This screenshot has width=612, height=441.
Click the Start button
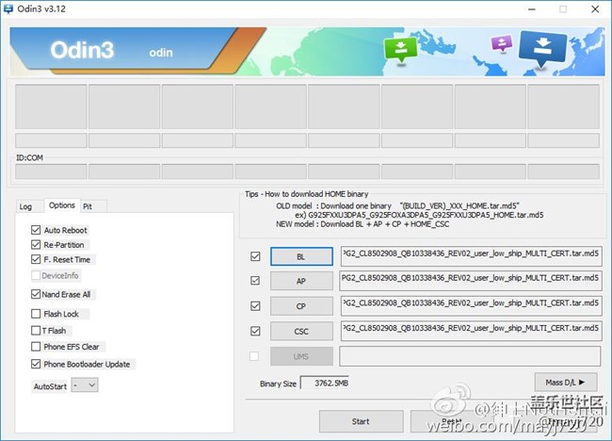(x=361, y=421)
